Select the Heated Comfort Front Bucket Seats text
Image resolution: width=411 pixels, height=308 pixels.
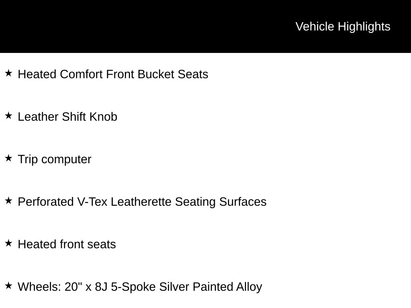(113, 74)
